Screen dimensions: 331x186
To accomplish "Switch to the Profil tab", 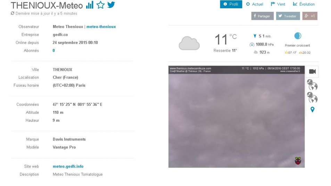I will (x=231, y=4).
